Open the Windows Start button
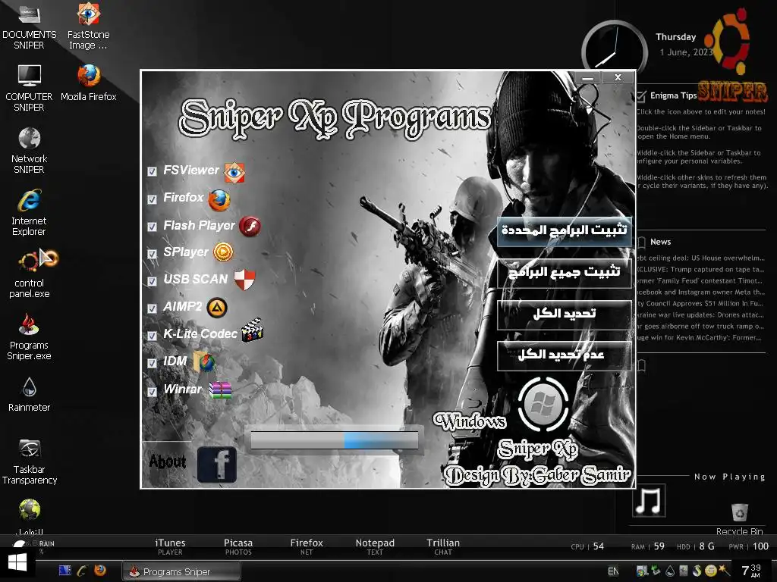Image resolution: width=777 pixels, height=582 pixels. (x=17, y=563)
